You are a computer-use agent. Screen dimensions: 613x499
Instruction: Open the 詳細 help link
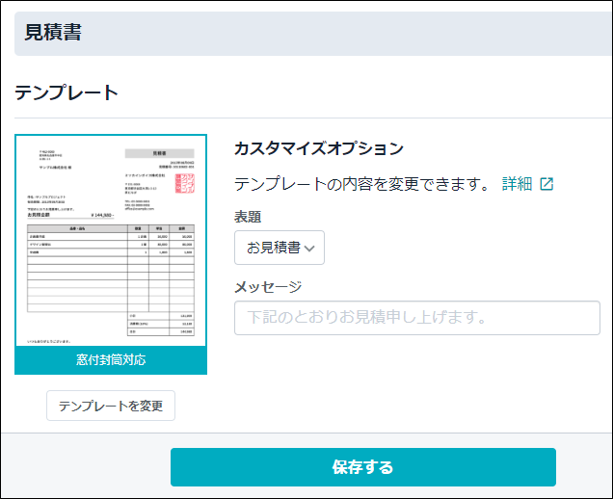(517, 184)
